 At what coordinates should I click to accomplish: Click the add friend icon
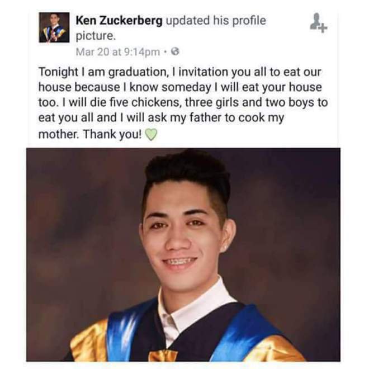coord(318,23)
